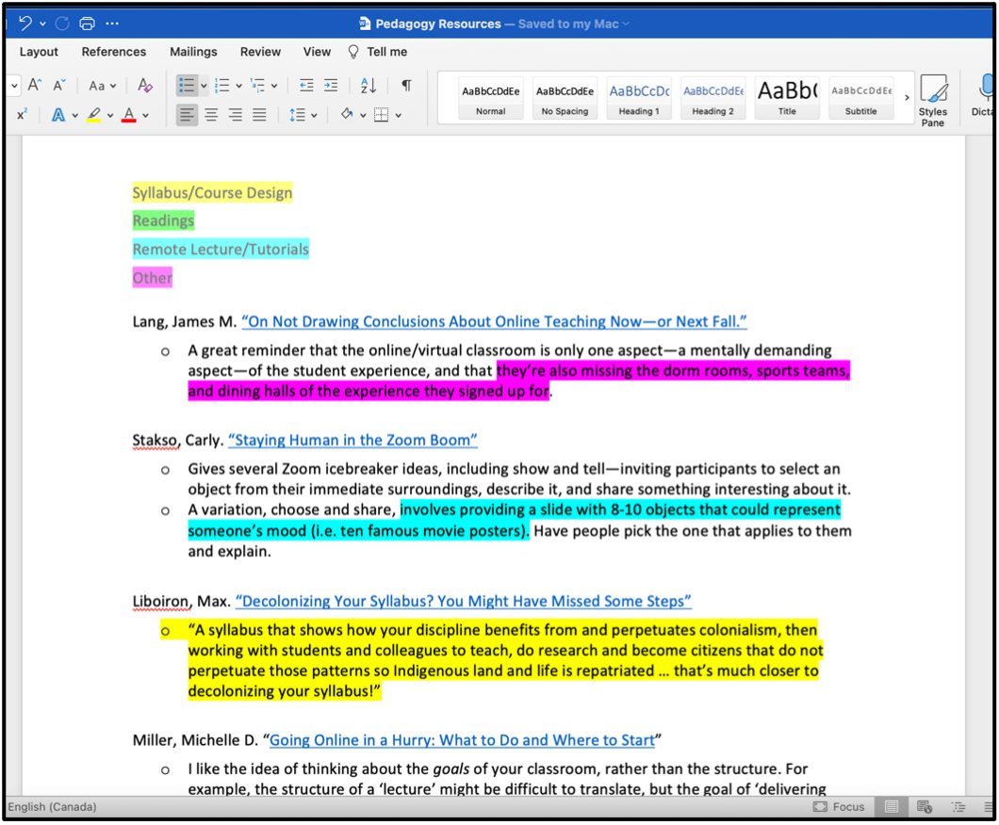
Task: Expand the line spacing dropdown arrow
Action: (x=314, y=115)
